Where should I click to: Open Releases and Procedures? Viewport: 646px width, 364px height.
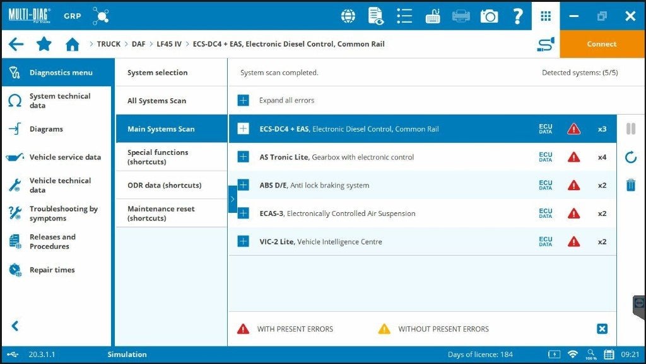56,241
